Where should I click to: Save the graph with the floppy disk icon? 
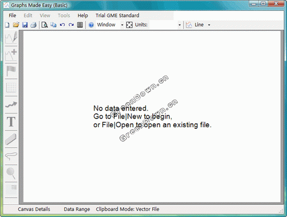[x=25, y=25]
